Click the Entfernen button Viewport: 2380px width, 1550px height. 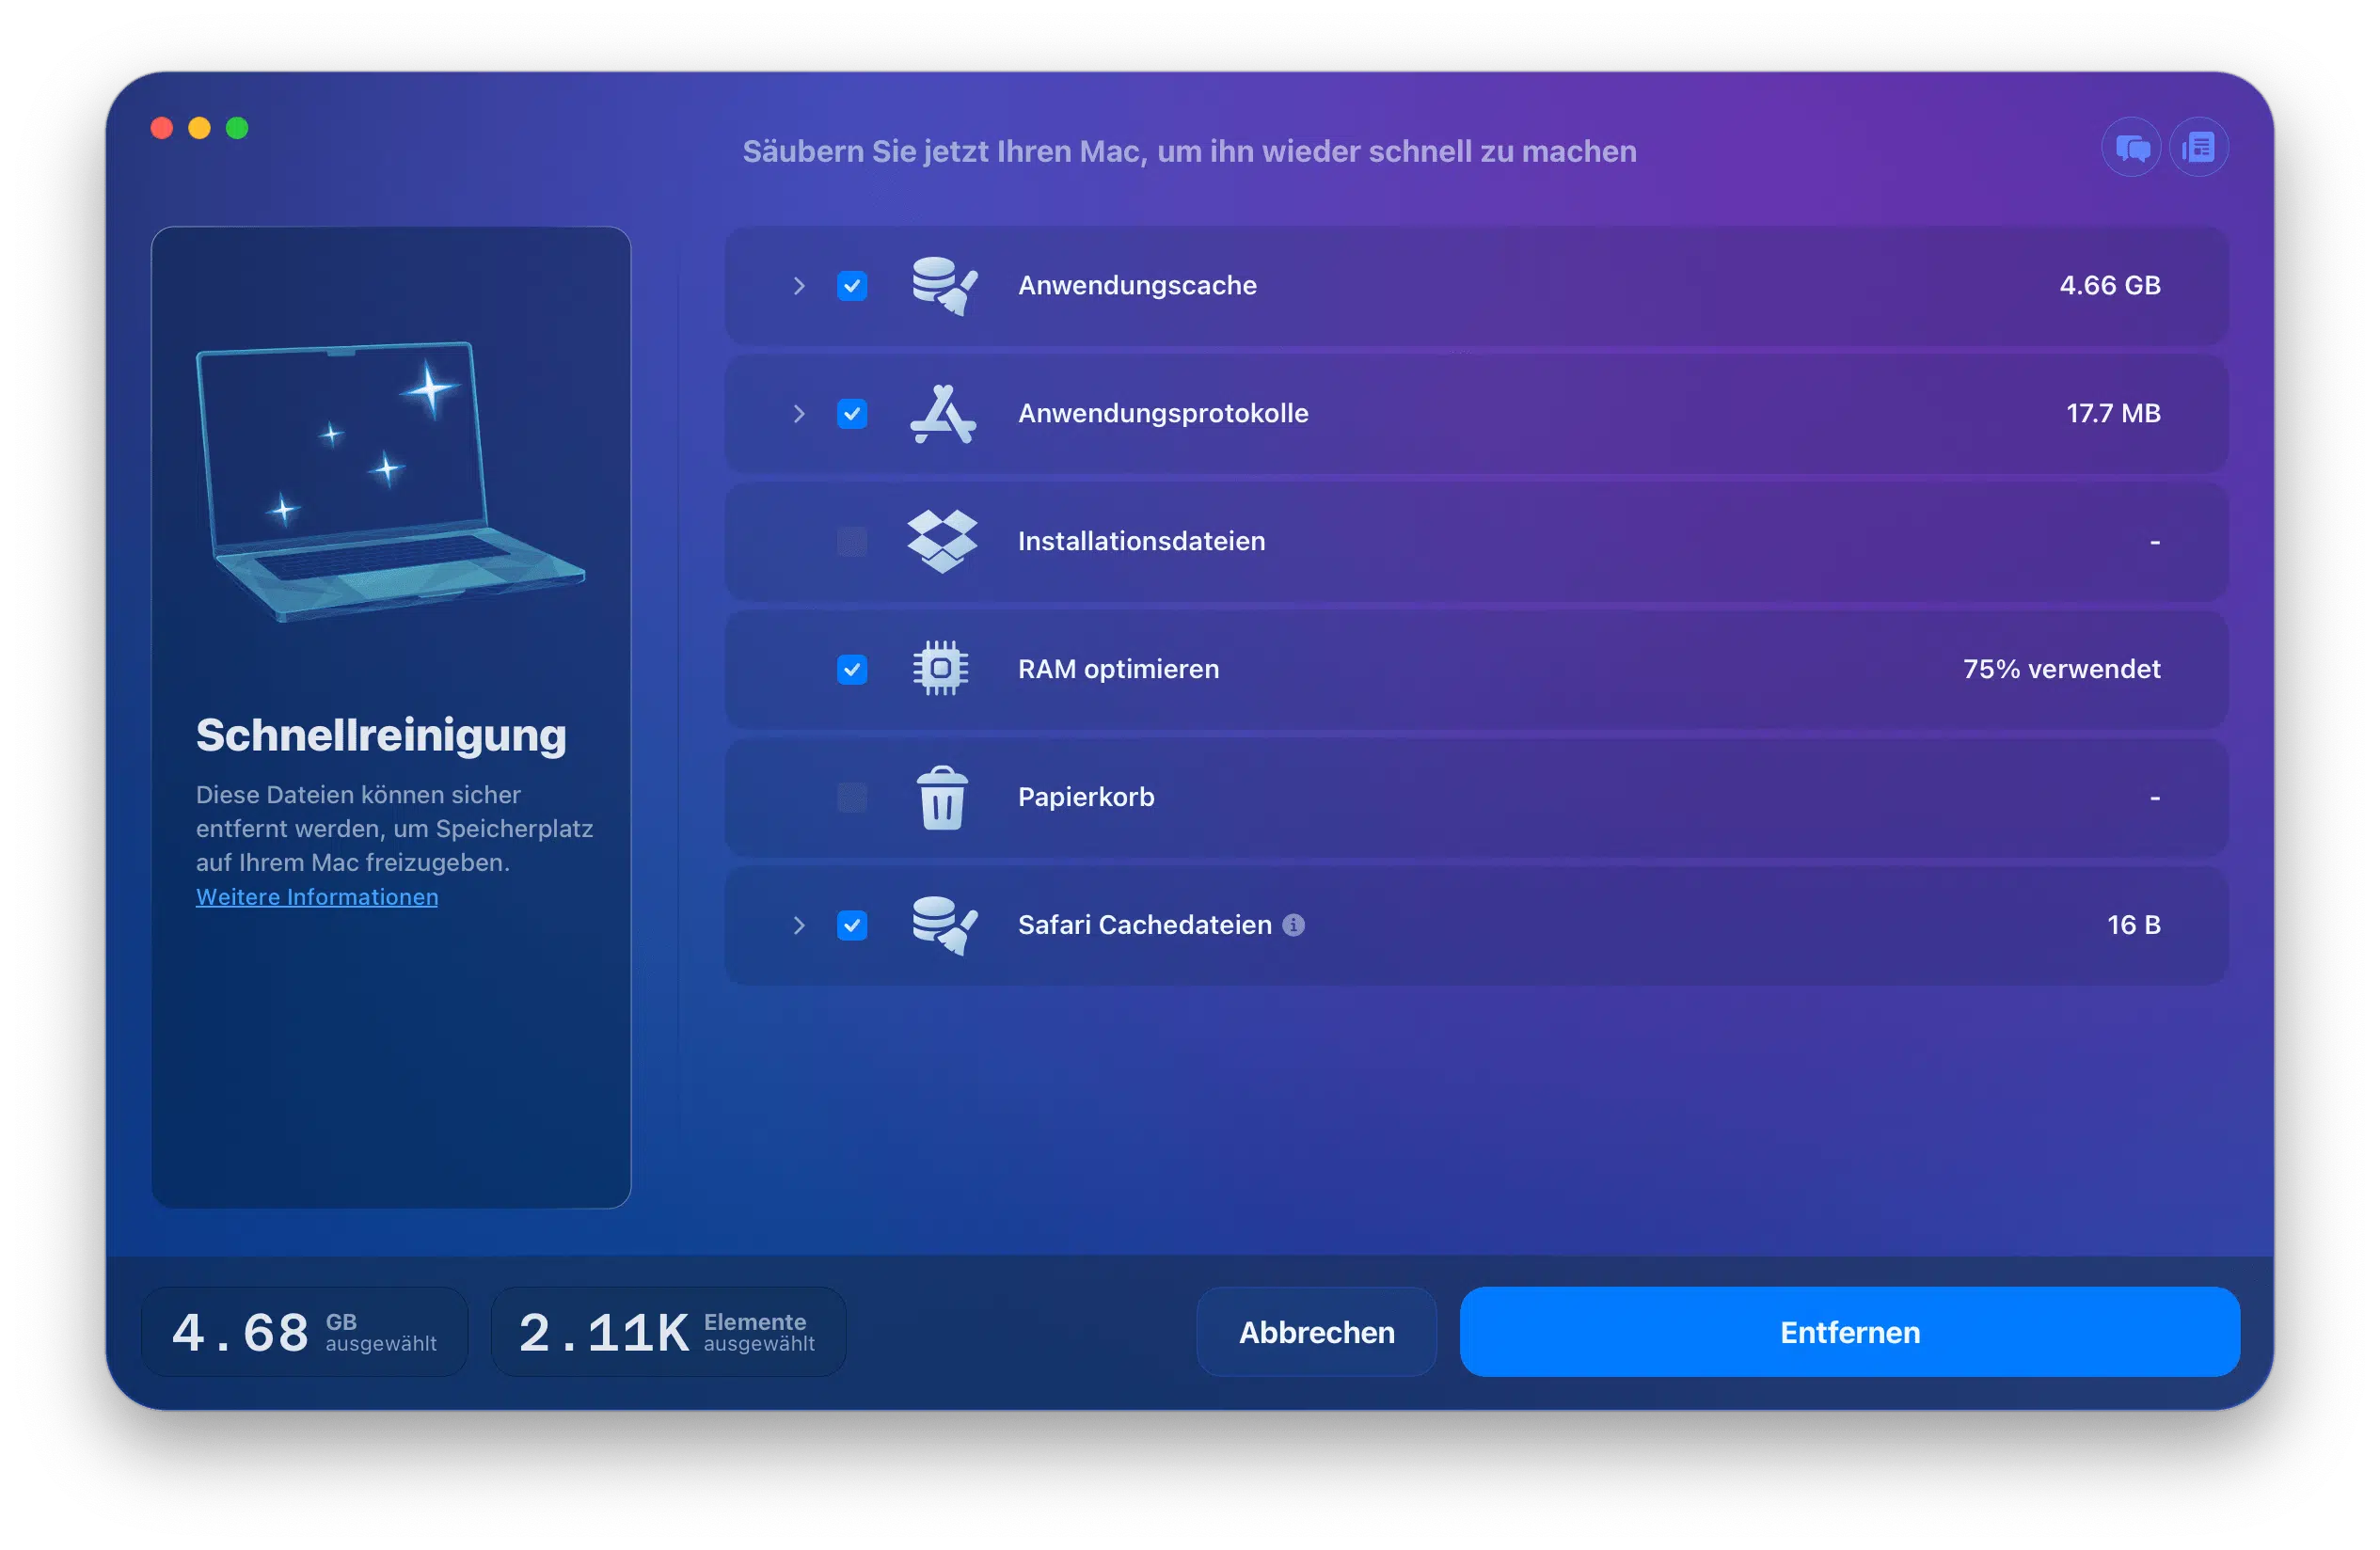(x=1850, y=1332)
